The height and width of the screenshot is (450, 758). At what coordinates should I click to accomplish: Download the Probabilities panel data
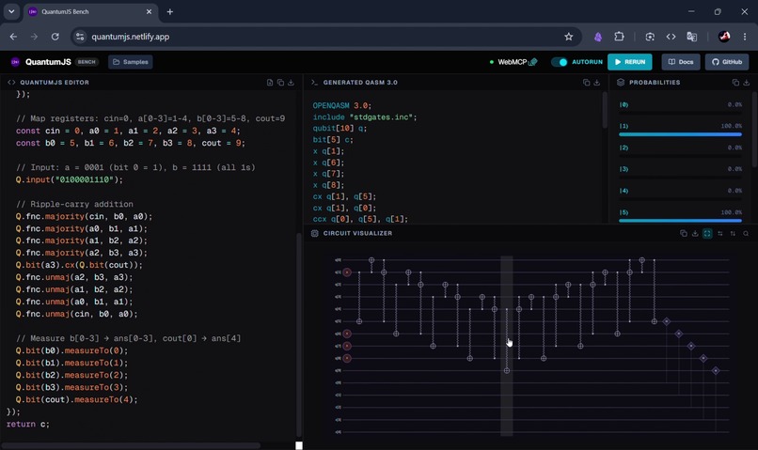[747, 83]
